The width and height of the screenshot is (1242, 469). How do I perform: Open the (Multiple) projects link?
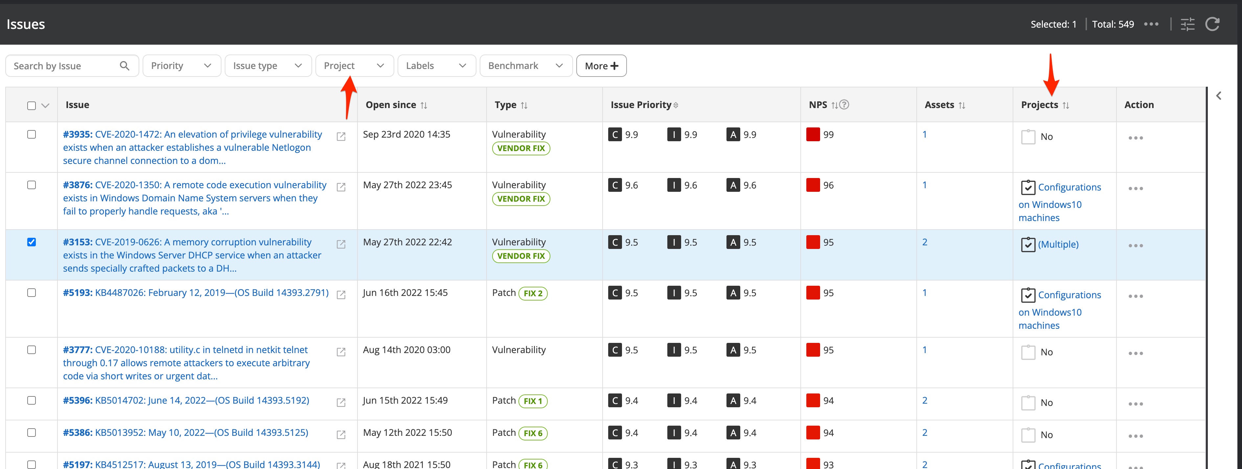point(1058,244)
